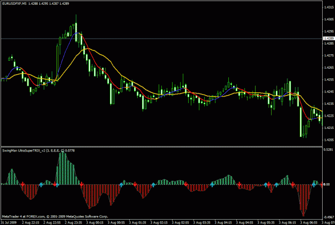335x225 pixels.
Task: Click the 3 Aug 05:35 time label
Action: [266, 223]
